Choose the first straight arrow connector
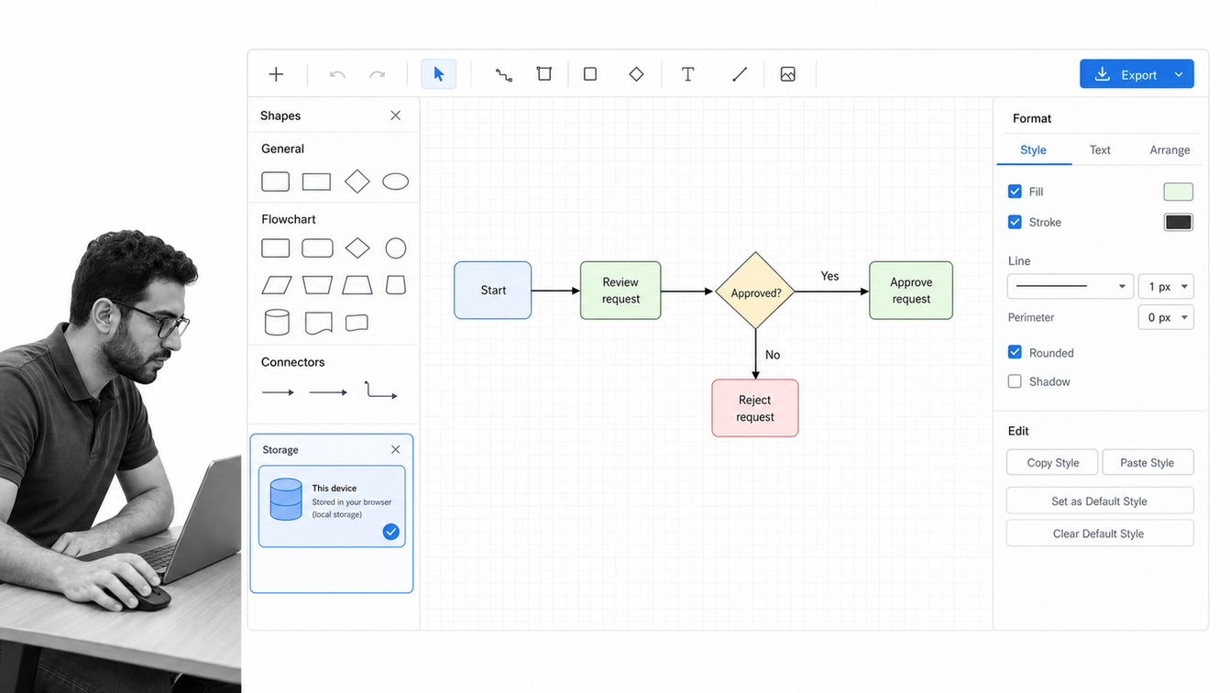The height and width of the screenshot is (693, 1230). [x=278, y=392]
